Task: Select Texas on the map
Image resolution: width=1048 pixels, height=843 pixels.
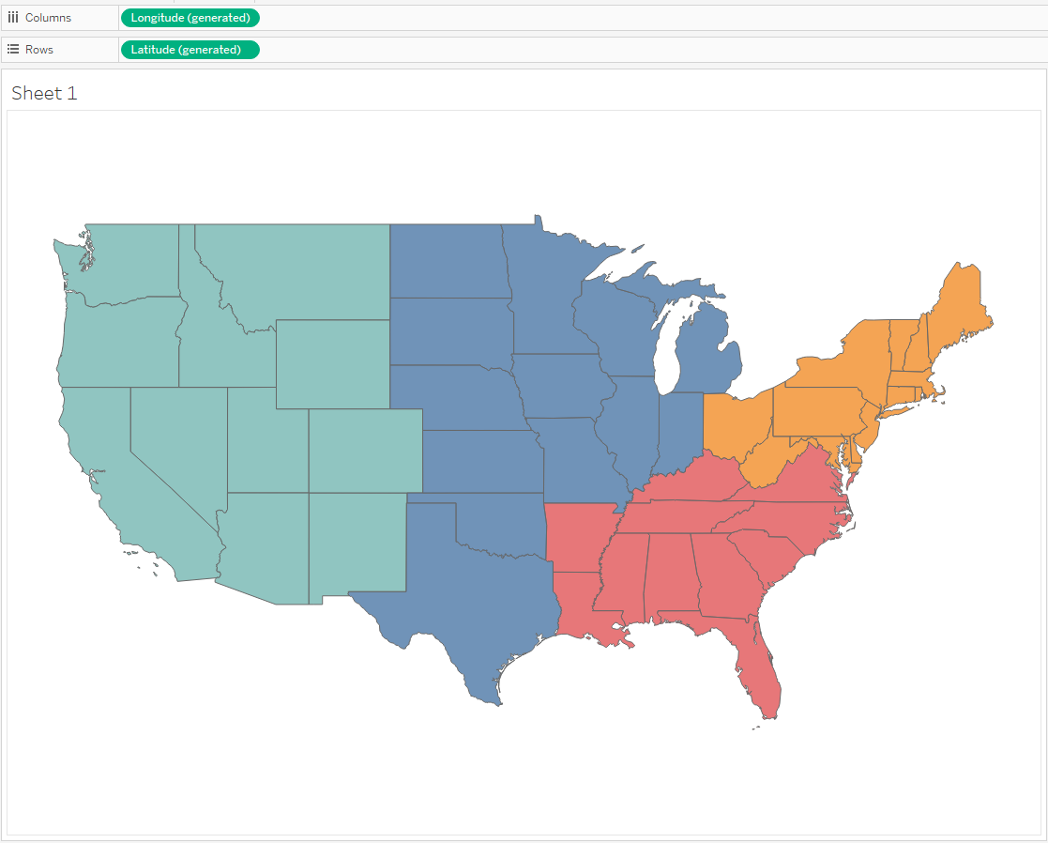Action: point(460,591)
